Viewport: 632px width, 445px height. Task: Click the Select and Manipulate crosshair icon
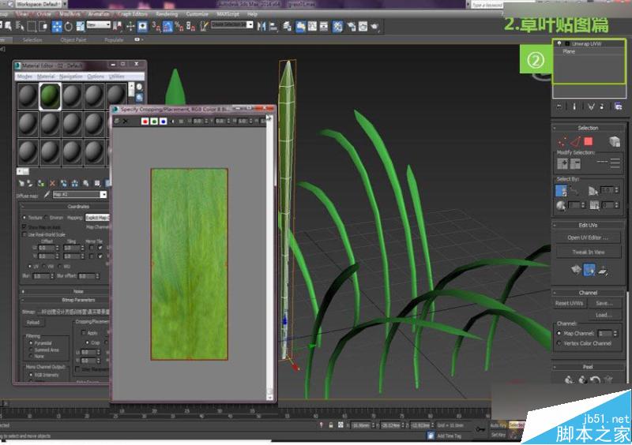pyautogui.click(x=130, y=27)
